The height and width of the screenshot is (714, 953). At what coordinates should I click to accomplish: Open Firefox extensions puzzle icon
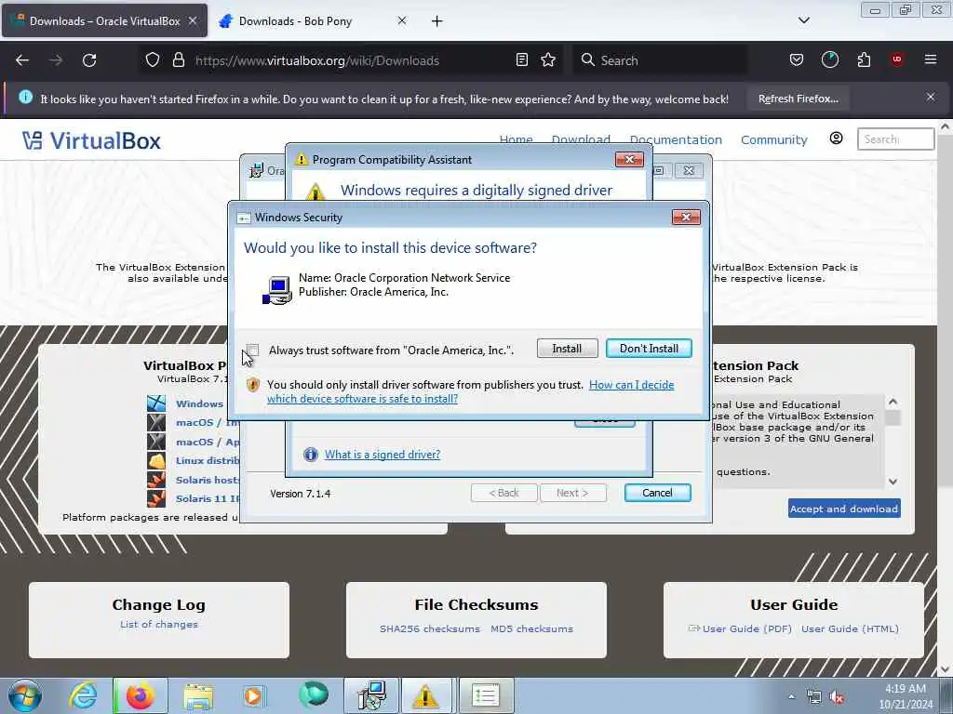pos(864,60)
